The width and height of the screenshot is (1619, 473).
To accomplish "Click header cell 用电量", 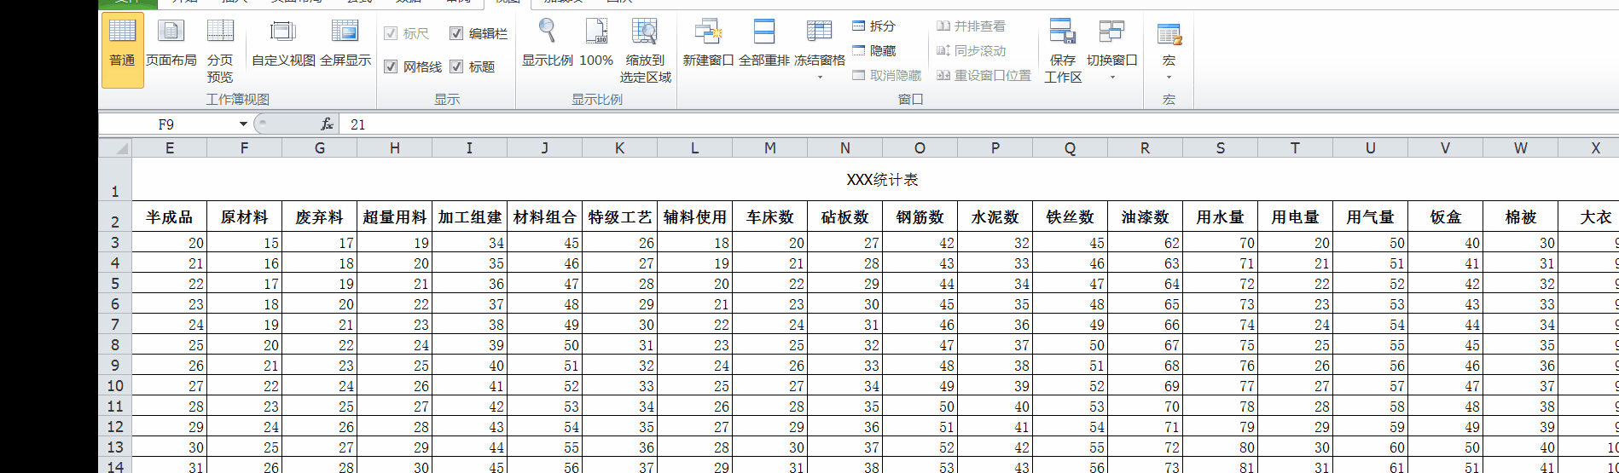I will pos(1296,217).
